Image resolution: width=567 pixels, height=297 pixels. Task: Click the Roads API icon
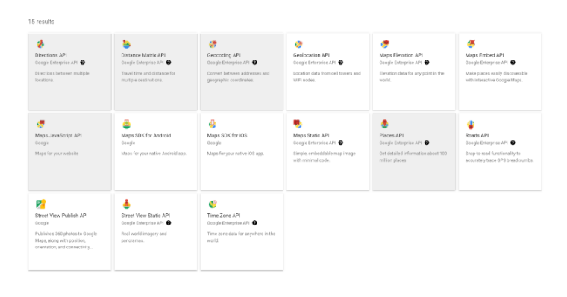point(471,124)
